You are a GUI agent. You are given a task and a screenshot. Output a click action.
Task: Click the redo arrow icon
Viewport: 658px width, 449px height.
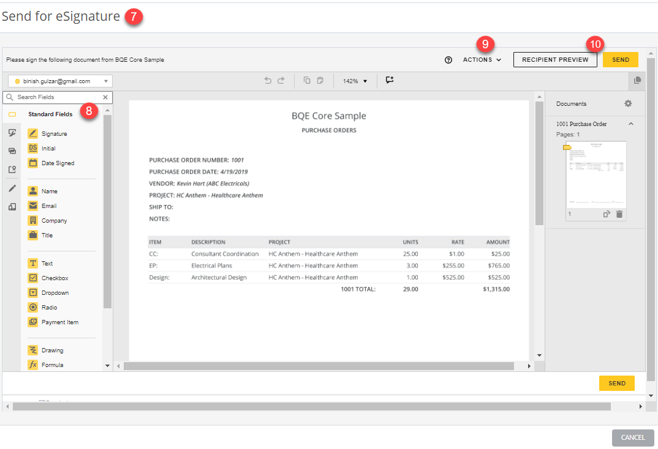tap(281, 80)
